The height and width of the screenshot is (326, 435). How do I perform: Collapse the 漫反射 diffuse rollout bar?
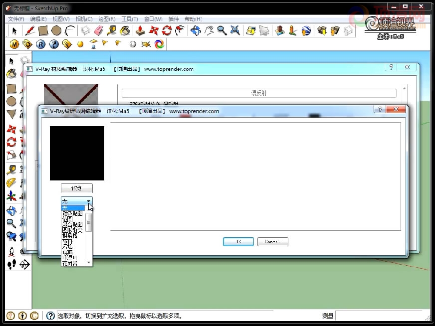[259, 93]
